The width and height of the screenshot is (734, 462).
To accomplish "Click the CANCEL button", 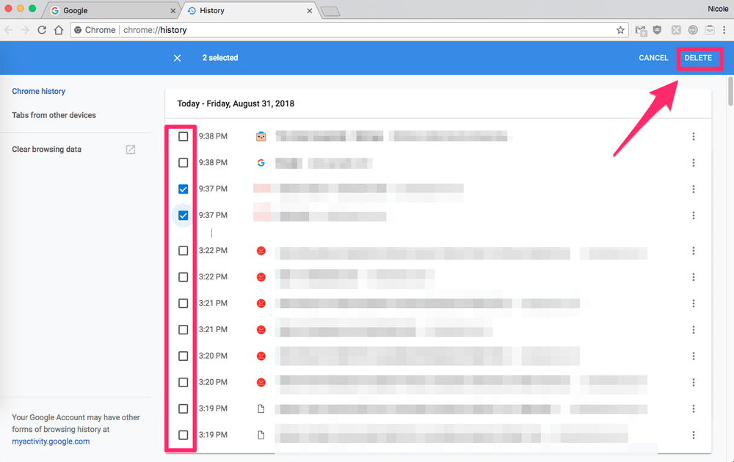I will [653, 58].
